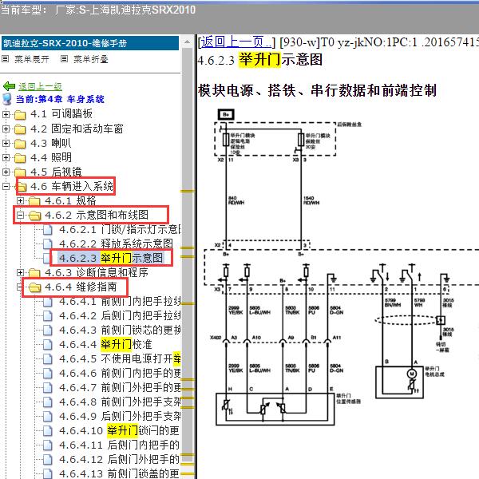Click the open folder icon of 4.6.2
The width and height of the screenshot is (479, 479).
34,216
